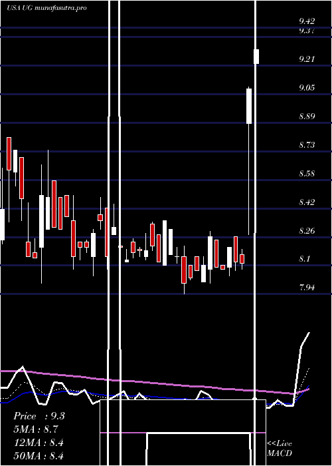Click the 8.73 price axis label
The height and width of the screenshot is (466, 332).
click(307, 145)
